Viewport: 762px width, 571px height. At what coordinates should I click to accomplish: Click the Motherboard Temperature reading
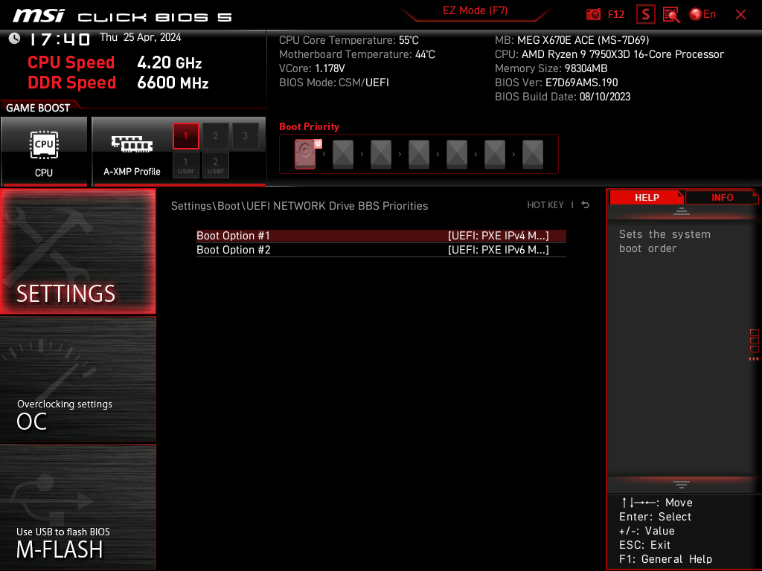(x=356, y=54)
